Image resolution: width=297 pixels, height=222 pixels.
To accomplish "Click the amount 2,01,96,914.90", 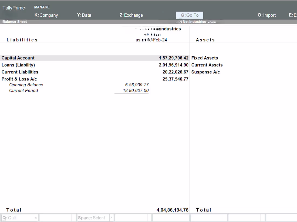I will (x=174, y=65).
